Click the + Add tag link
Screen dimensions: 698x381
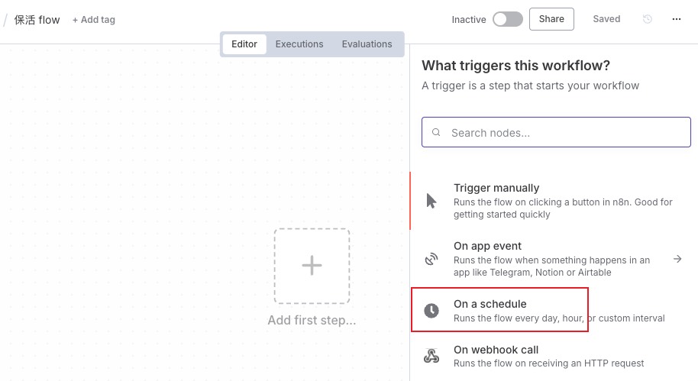click(94, 20)
